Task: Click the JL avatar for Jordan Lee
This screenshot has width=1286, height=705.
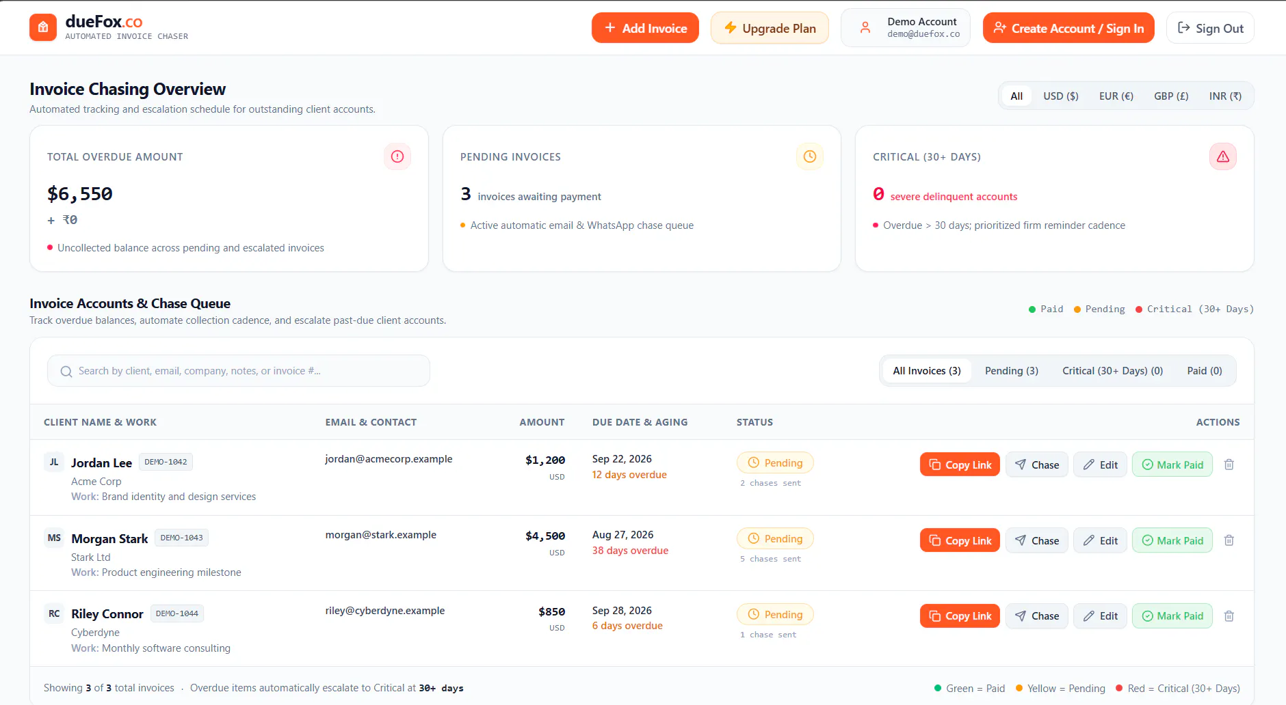Action: 54,462
